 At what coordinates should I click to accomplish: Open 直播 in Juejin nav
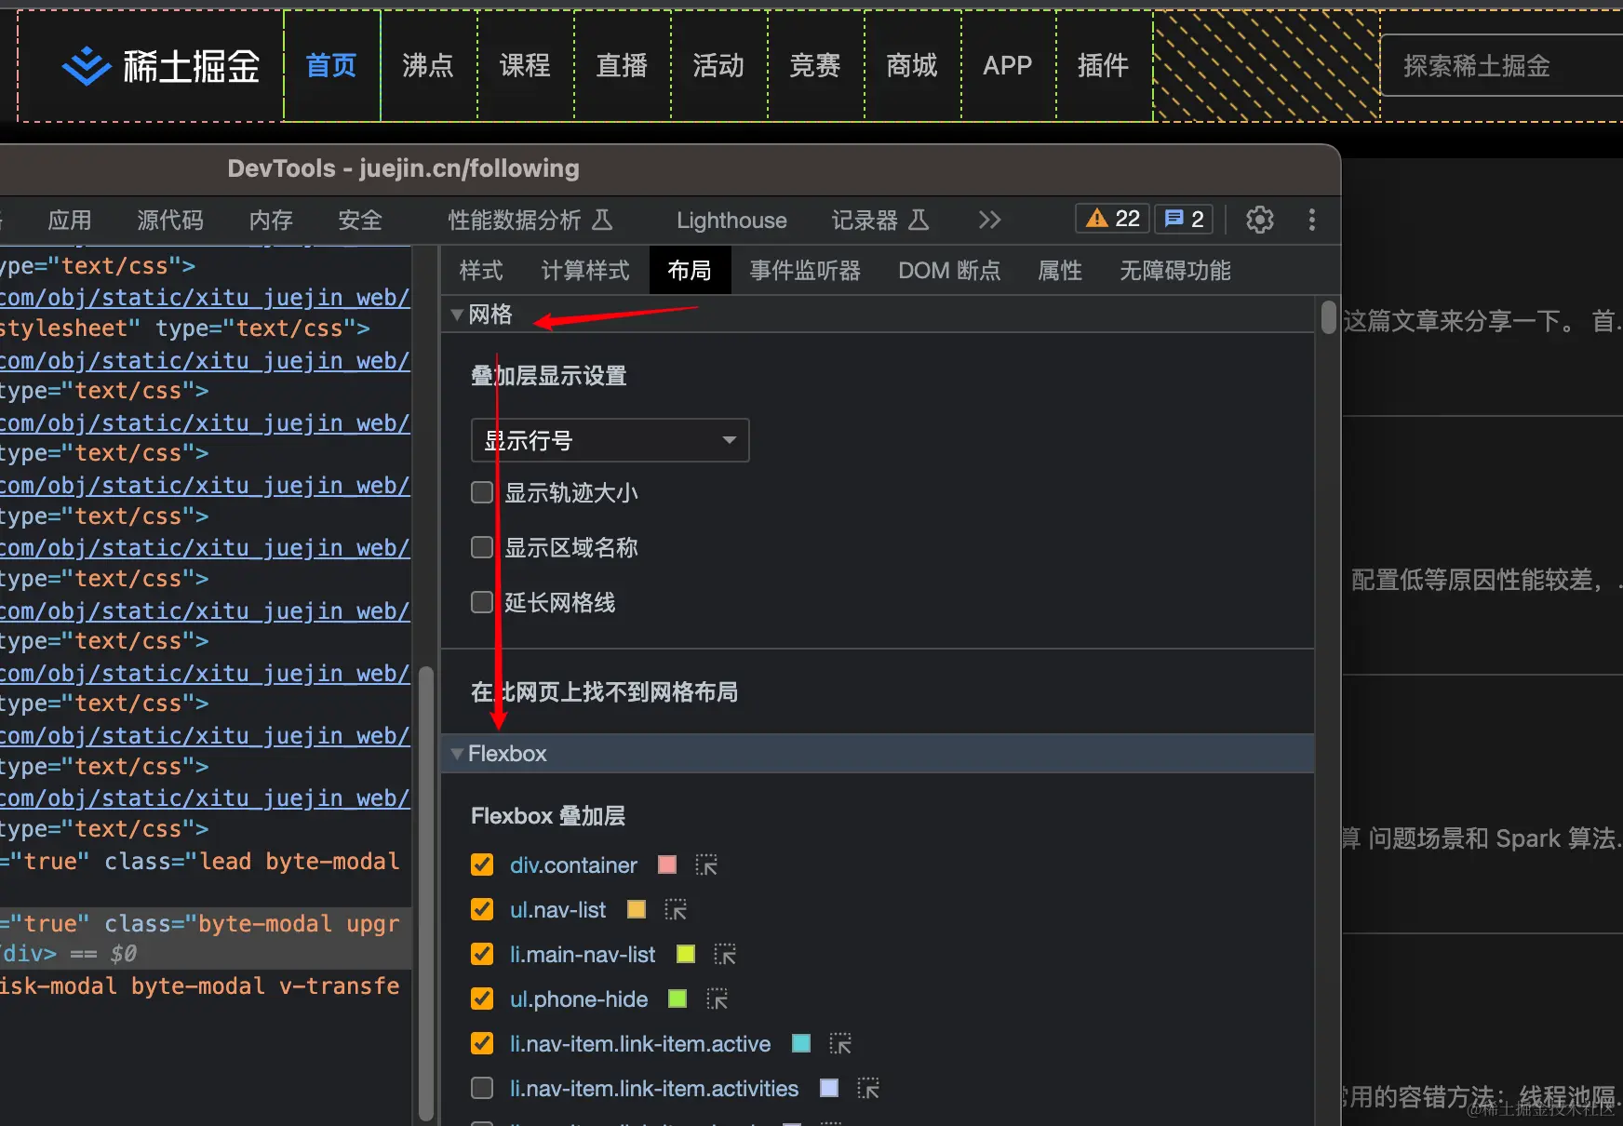pos(622,66)
